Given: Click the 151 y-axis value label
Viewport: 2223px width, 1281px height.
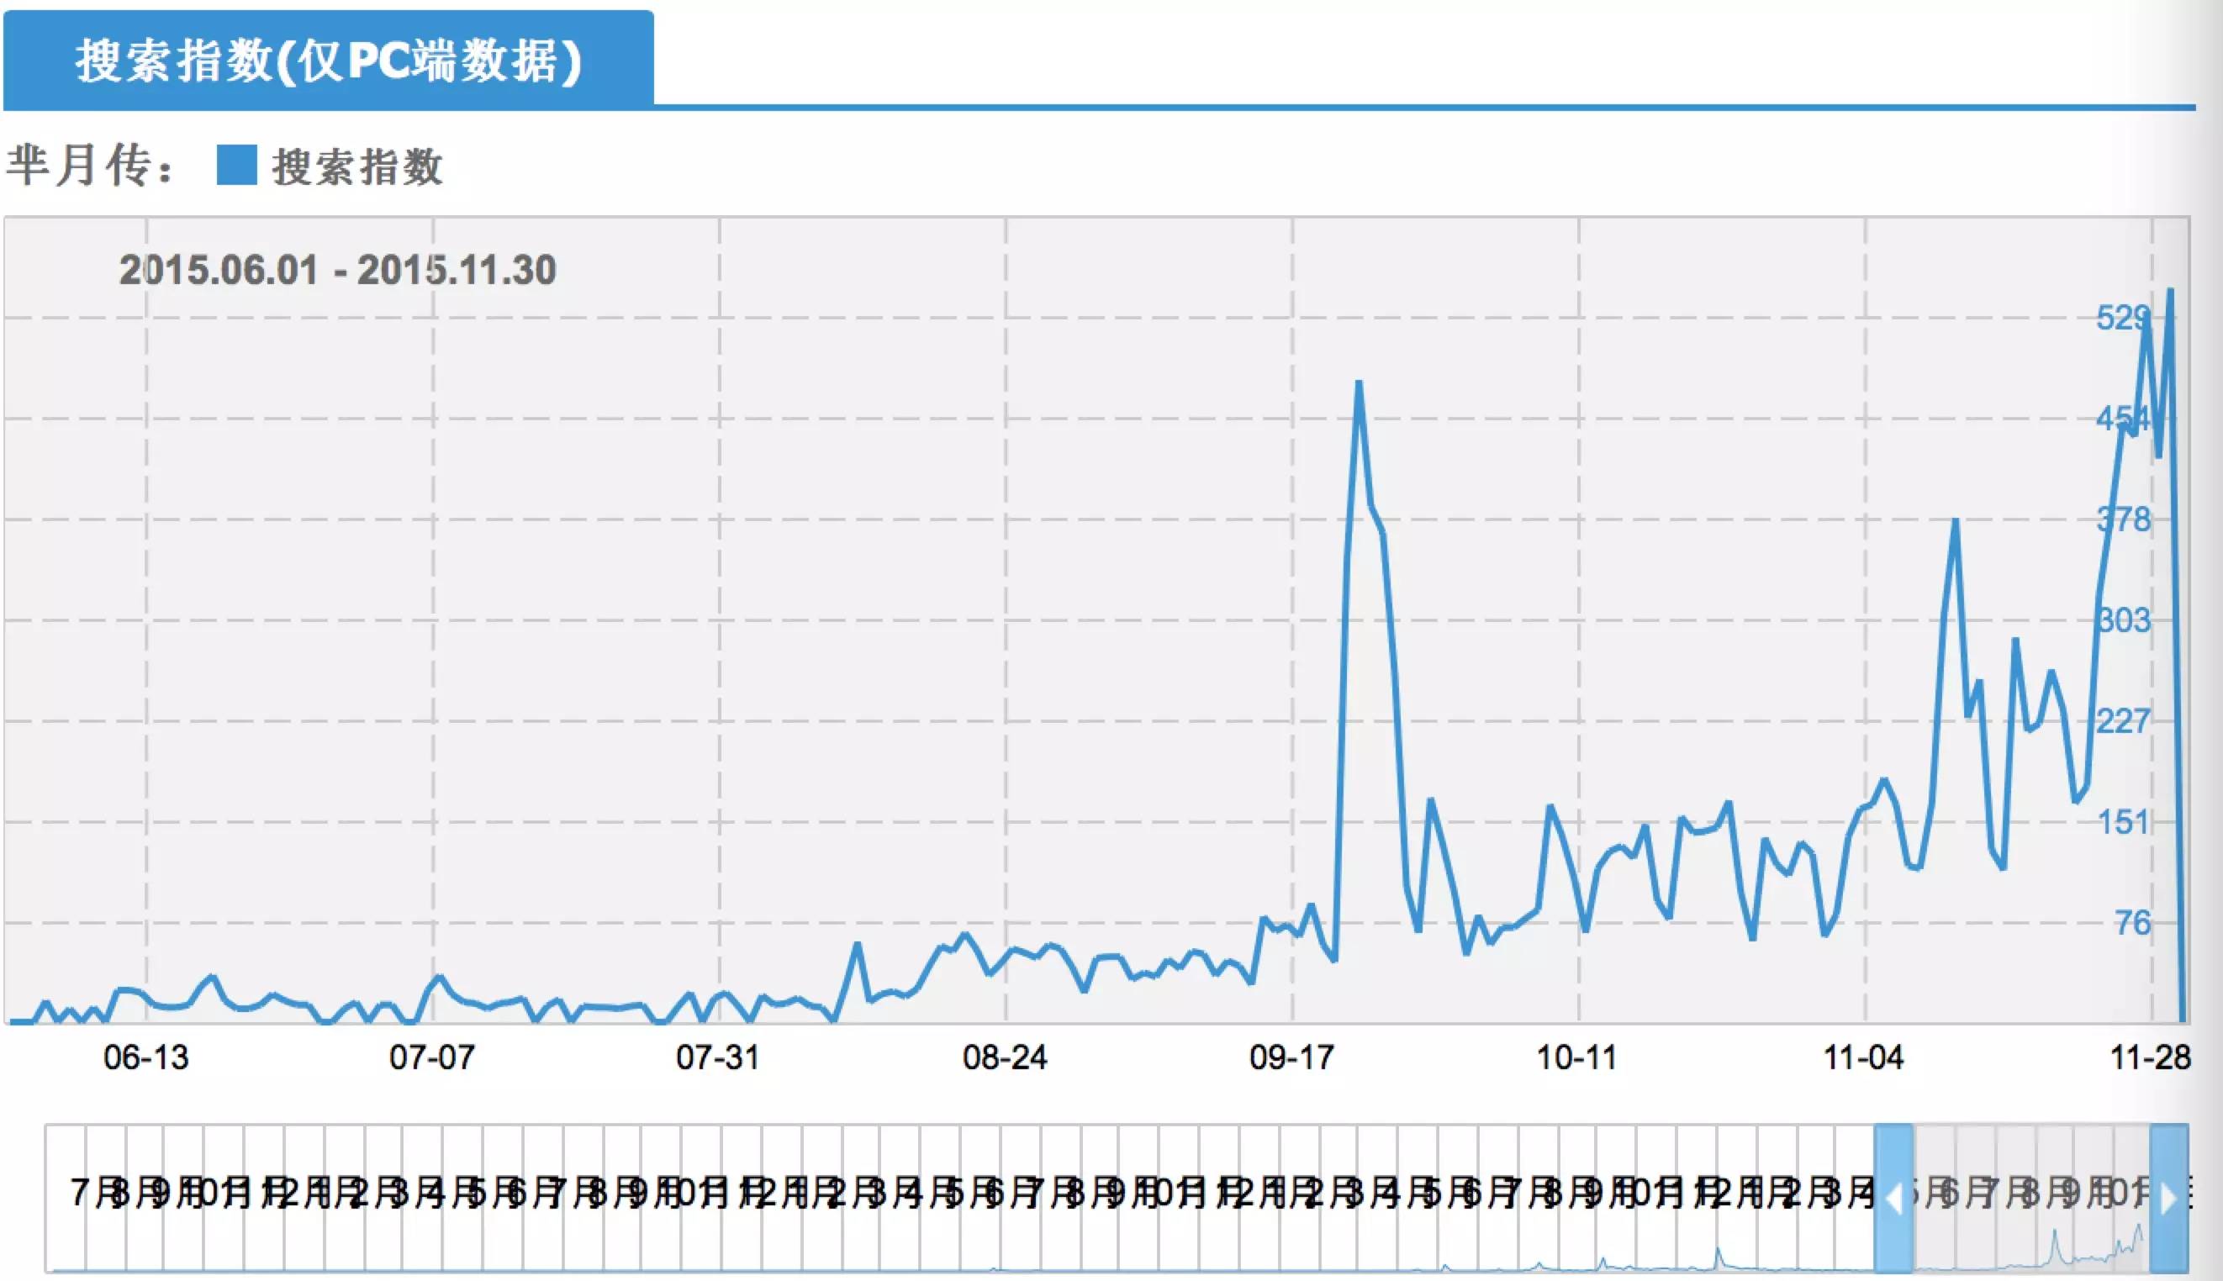Looking at the screenshot, I should (x=2124, y=822).
